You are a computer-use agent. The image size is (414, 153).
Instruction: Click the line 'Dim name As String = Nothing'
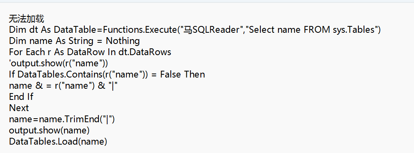click(x=74, y=41)
